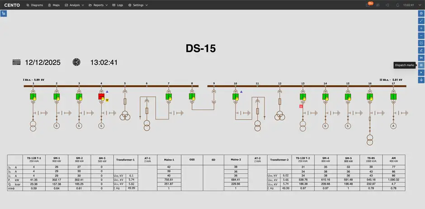Click the pencil edit icon in right toolbar

point(421,50)
